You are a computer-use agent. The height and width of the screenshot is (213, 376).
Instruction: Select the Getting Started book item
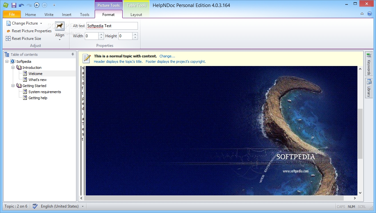tap(34, 85)
